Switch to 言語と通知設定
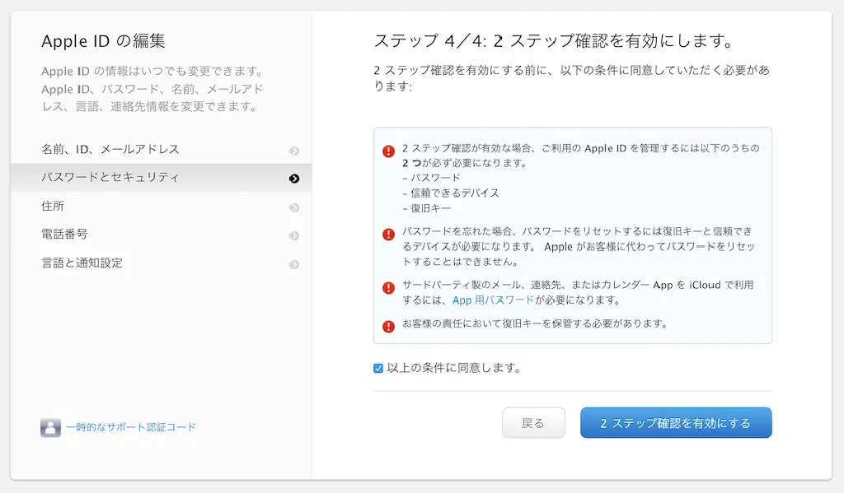This screenshot has width=844, height=493. [82, 263]
